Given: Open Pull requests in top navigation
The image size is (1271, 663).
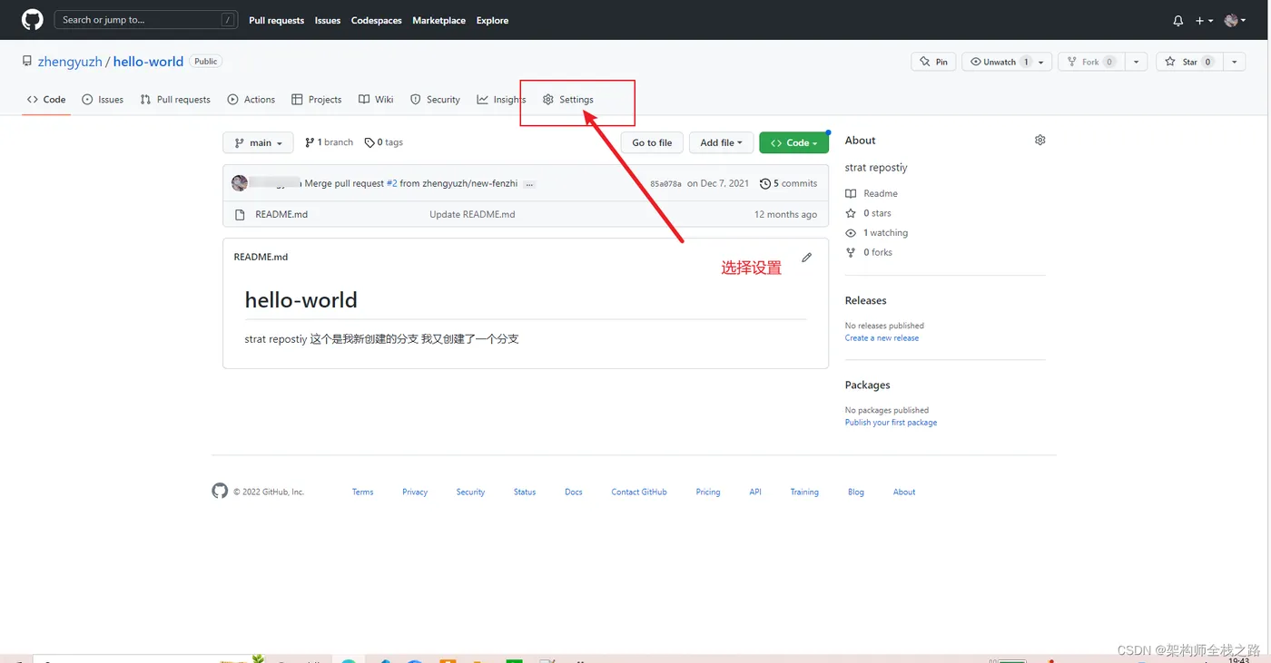Looking at the screenshot, I should pyautogui.click(x=277, y=20).
